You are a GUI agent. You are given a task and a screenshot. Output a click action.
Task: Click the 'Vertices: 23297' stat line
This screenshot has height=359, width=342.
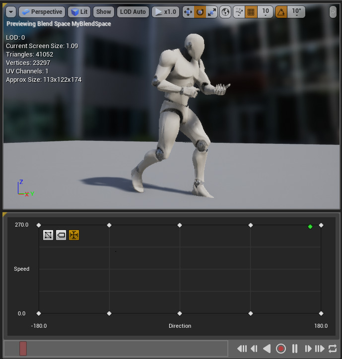click(x=28, y=63)
